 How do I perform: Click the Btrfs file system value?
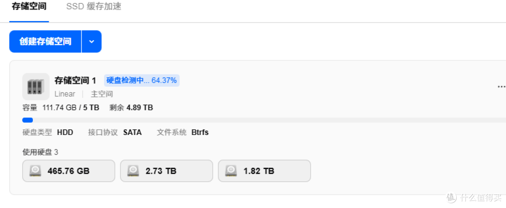[200, 133]
